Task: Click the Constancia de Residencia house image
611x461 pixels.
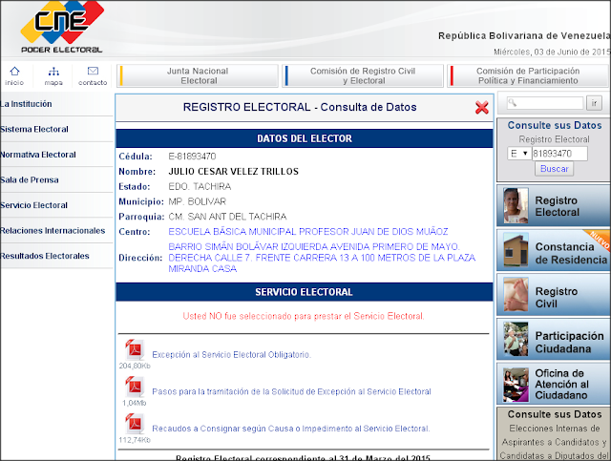Action: [516, 250]
